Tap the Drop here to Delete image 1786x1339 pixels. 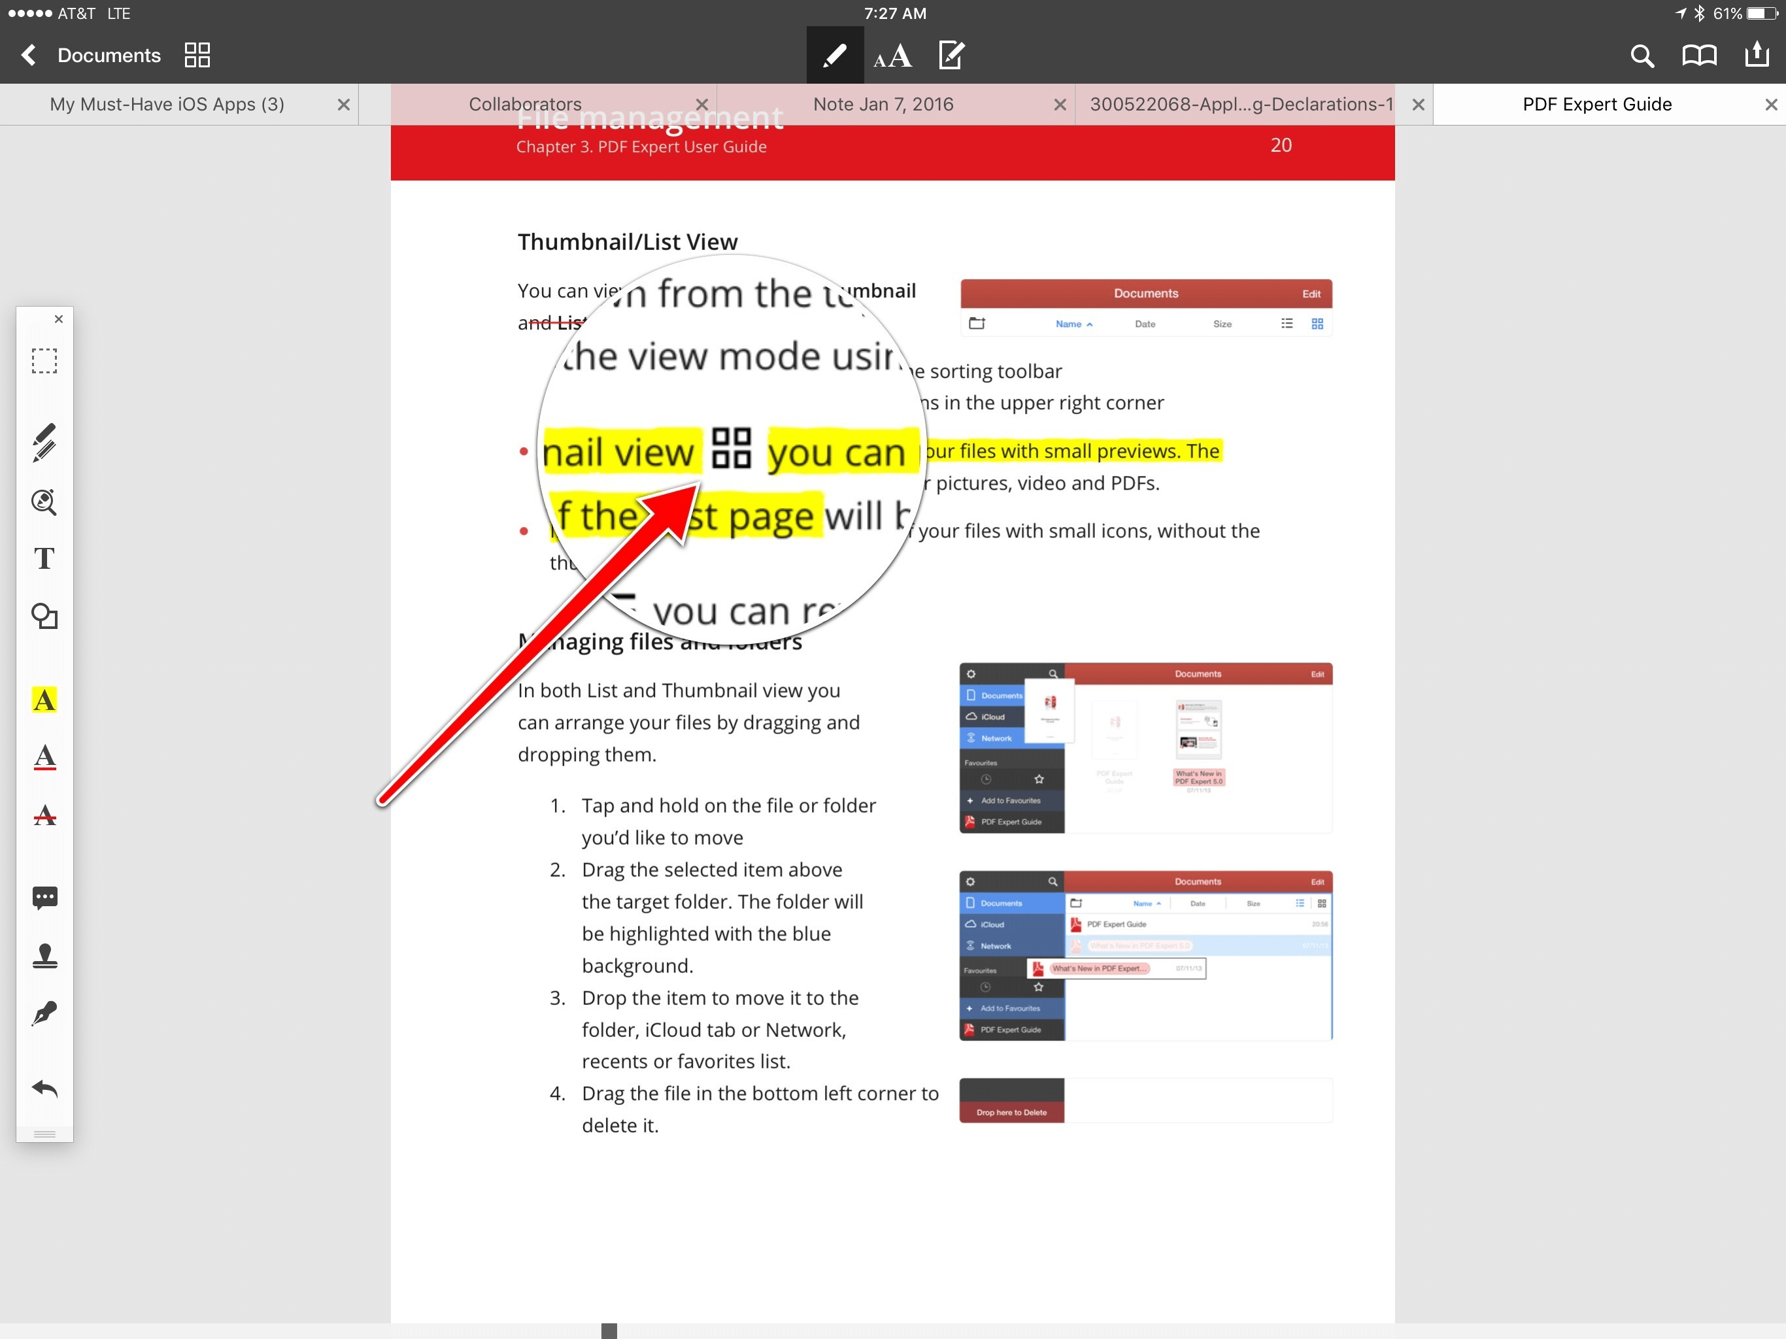tap(1146, 1100)
